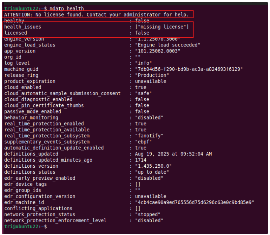
Task: Select the passive_mode_enabled false value
Action: pos(142,111)
